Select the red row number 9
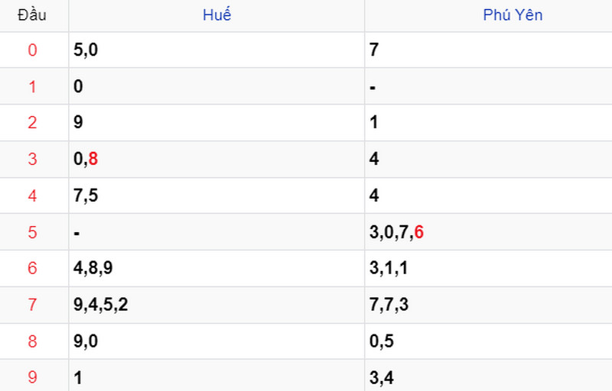Viewport: 612px width, 391px height. 32,377
